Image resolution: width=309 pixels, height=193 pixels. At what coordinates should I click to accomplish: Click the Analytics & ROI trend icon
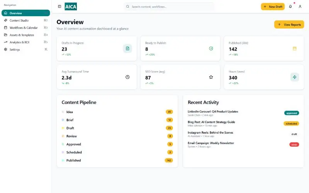5,42
